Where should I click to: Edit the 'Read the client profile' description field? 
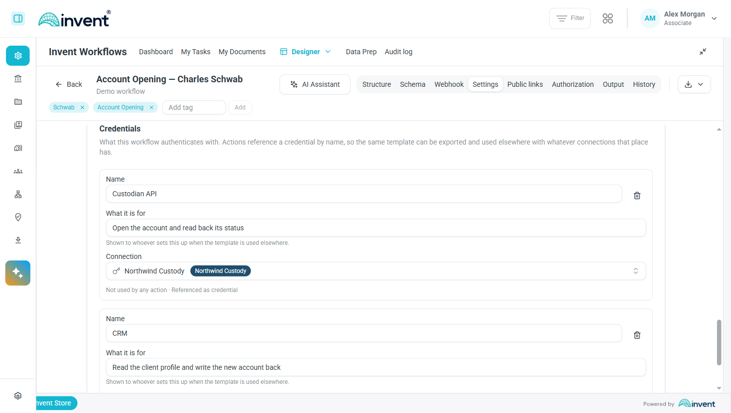pyautogui.click(x=376, y=367)
